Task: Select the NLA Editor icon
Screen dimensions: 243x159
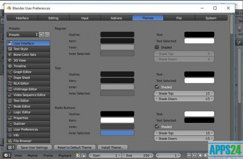Action: (x=10, y=83)
